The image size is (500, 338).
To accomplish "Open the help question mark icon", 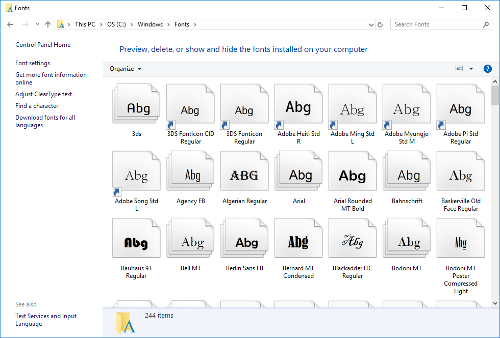I will [x=487, y=69].
